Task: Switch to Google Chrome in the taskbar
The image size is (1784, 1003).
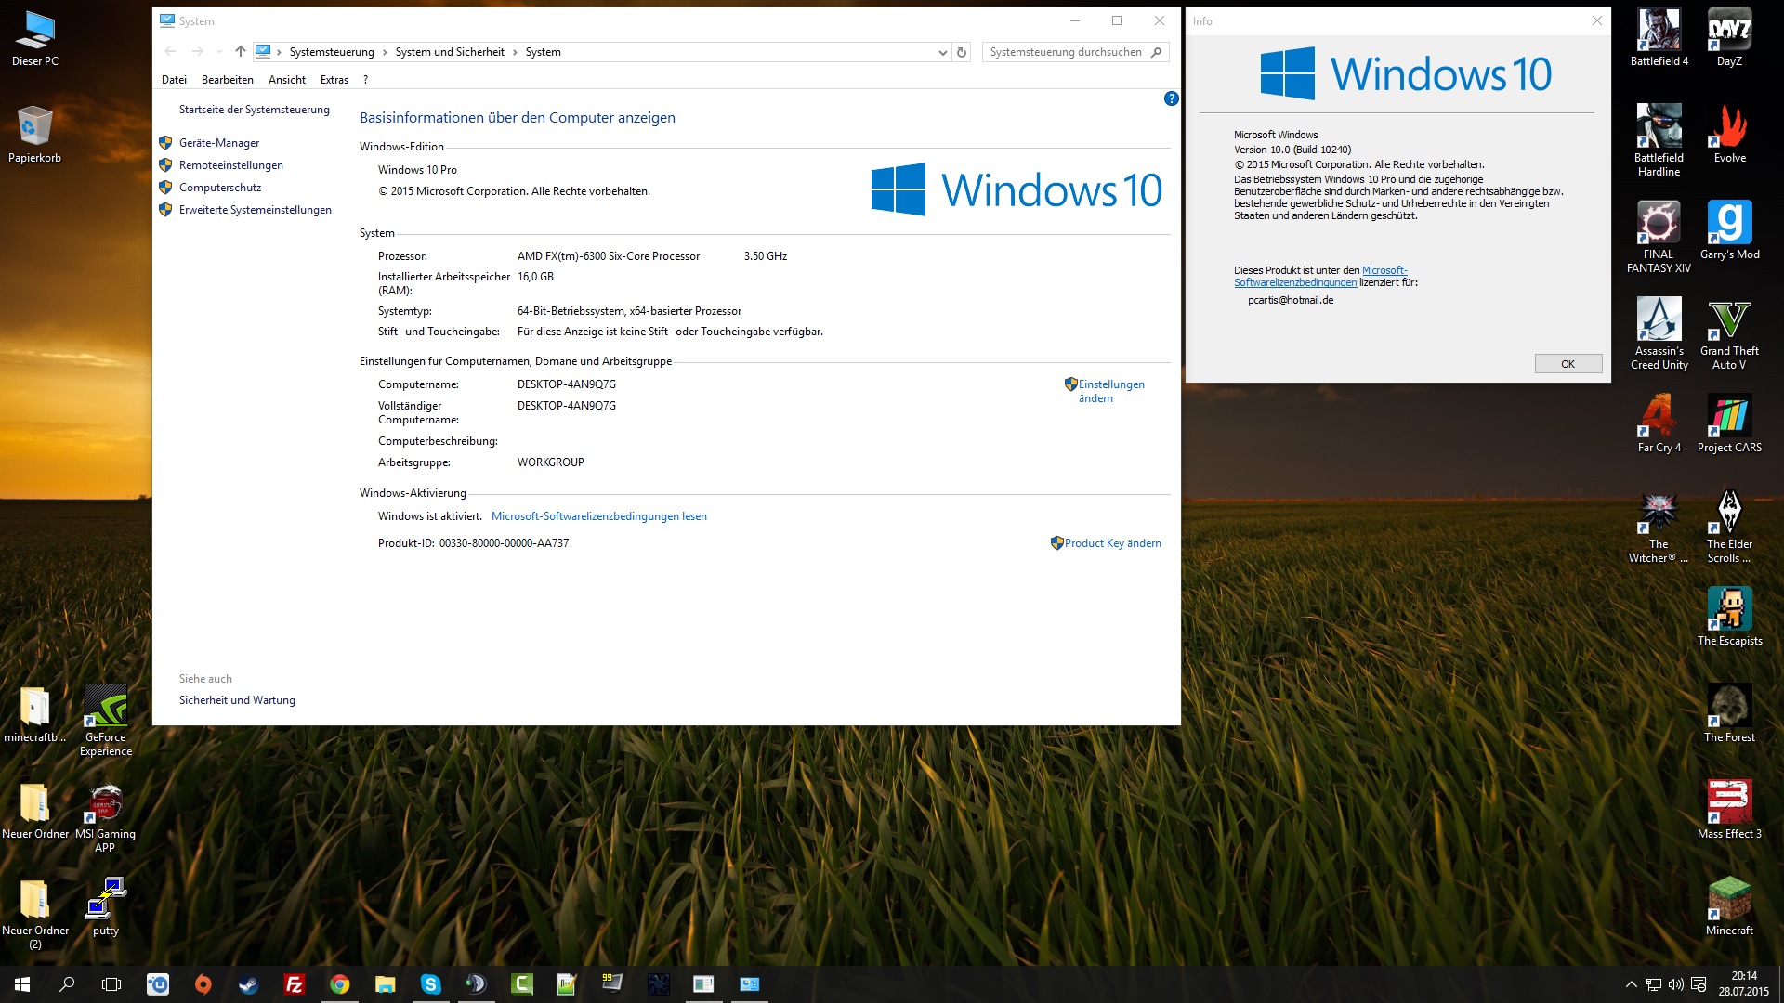Action: 339,984
